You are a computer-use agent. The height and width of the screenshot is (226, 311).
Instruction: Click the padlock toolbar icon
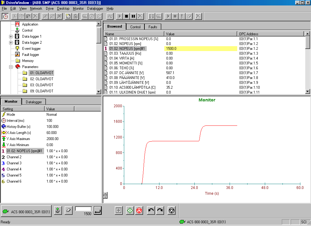(x=76, y=16)
